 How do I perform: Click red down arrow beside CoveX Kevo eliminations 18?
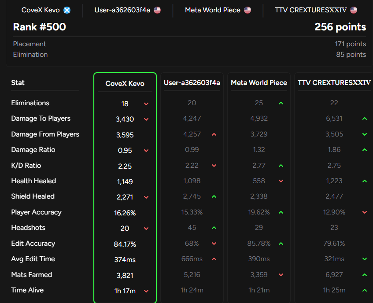pos(146,104)
